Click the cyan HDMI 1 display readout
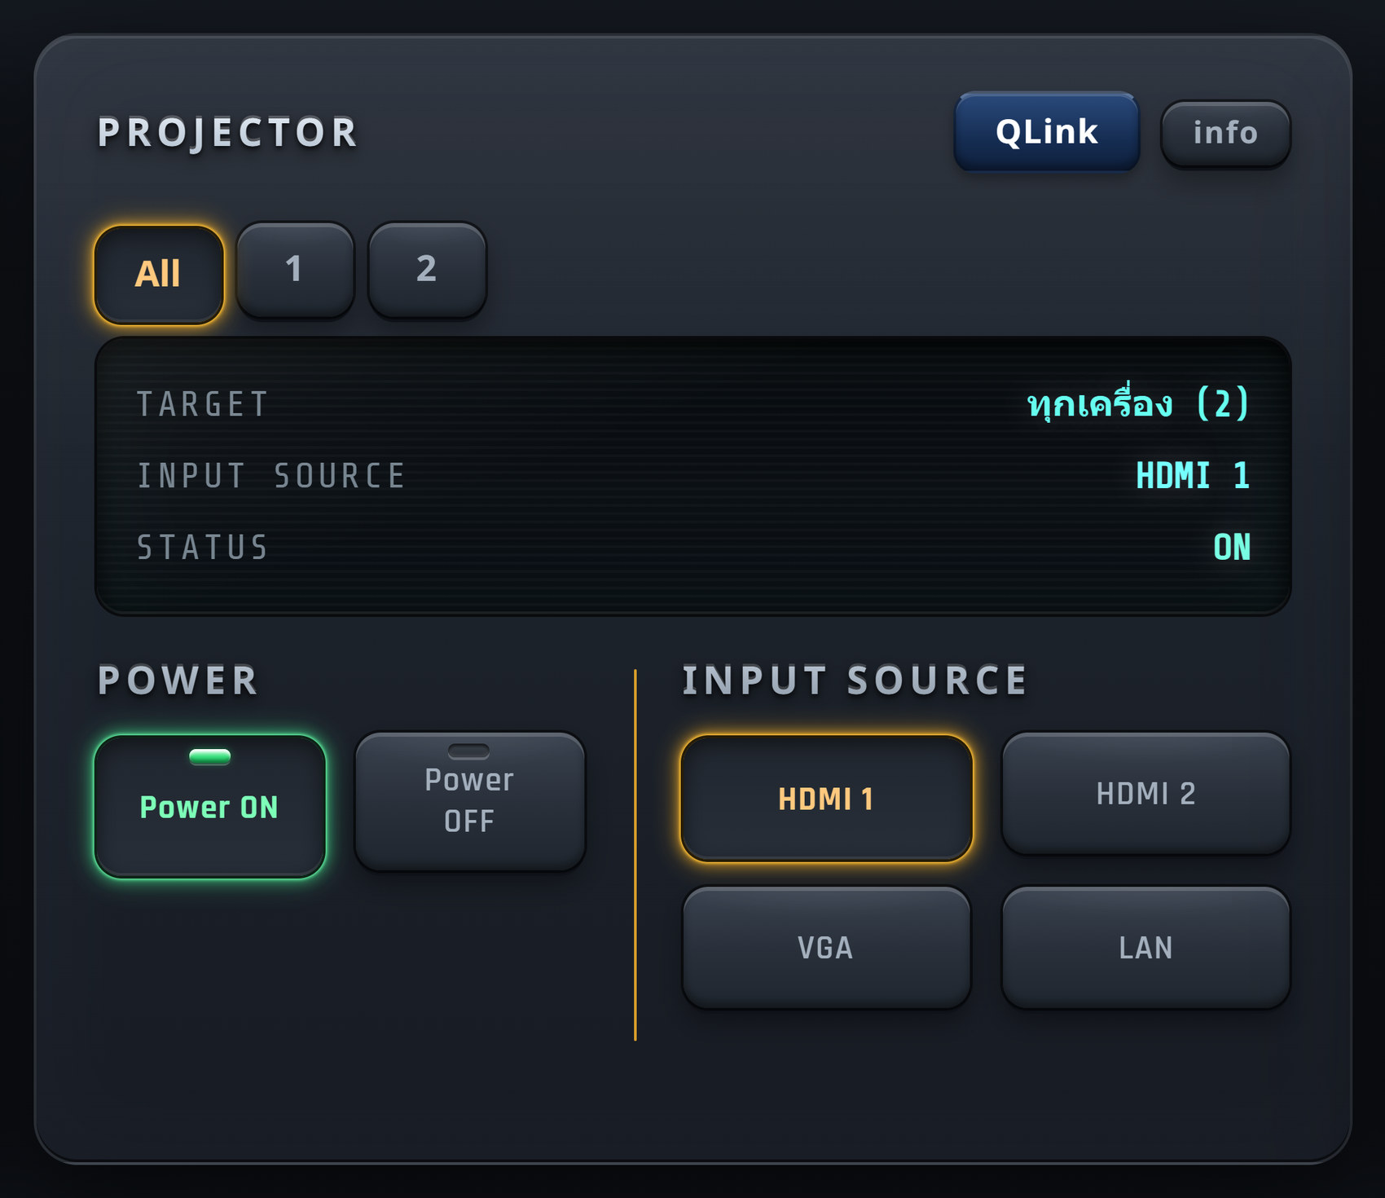This screenshot has width=1385, height=1198. 1193,475
